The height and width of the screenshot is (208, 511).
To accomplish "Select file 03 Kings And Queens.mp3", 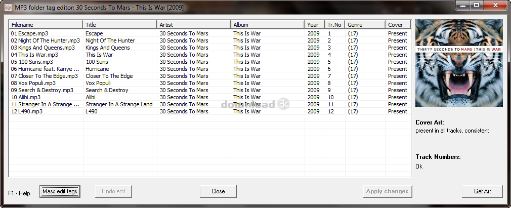I will pyautogui.click(x=42, y=48).
